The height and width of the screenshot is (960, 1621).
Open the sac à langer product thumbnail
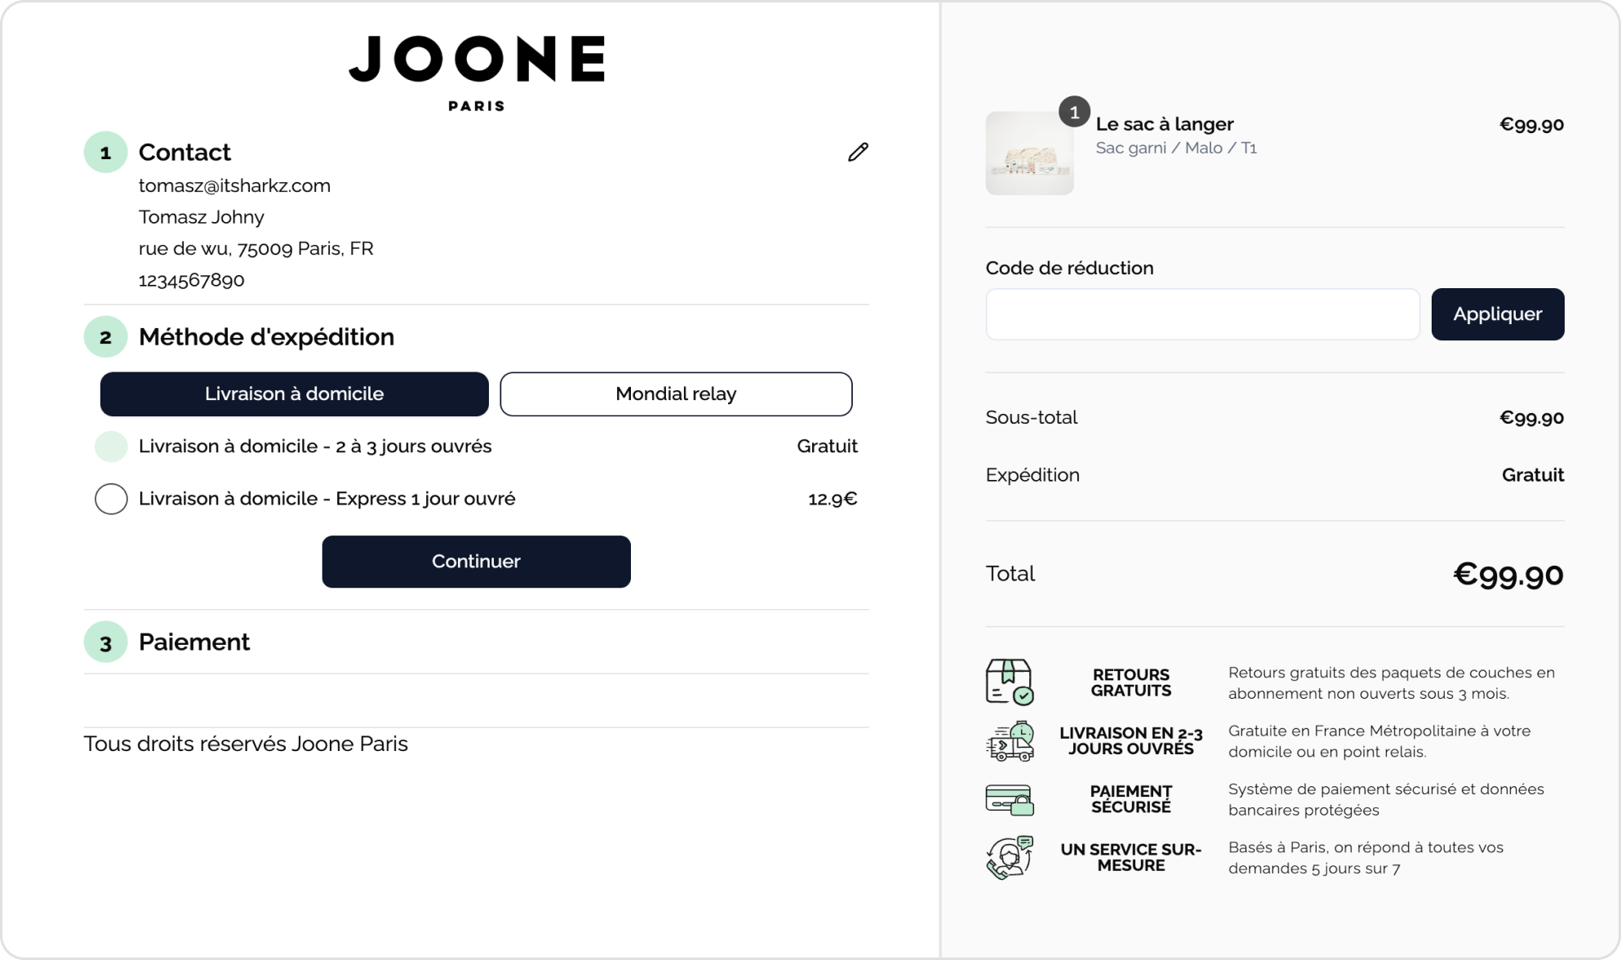1029,153
